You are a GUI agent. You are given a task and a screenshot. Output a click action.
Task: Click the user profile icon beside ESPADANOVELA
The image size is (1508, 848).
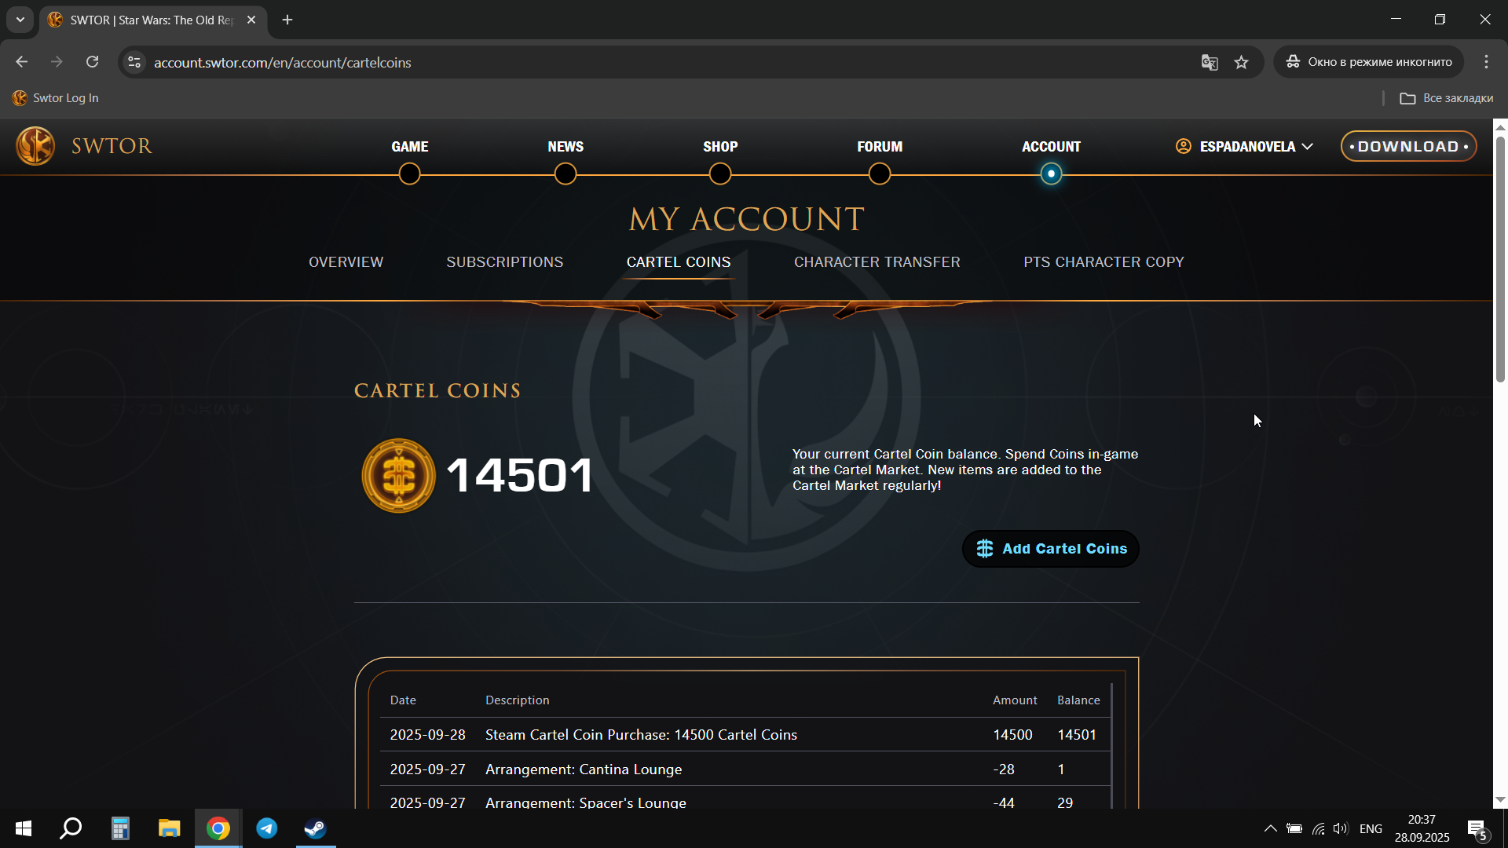coord(1183,146)
